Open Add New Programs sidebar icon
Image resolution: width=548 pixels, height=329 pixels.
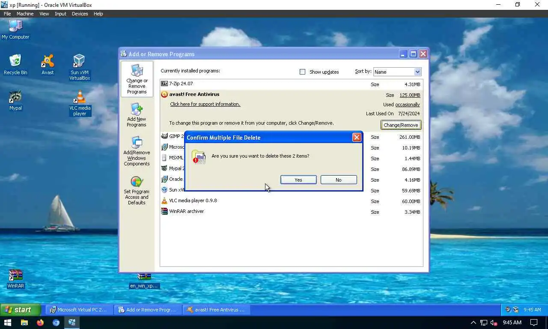tap(137, 115)
